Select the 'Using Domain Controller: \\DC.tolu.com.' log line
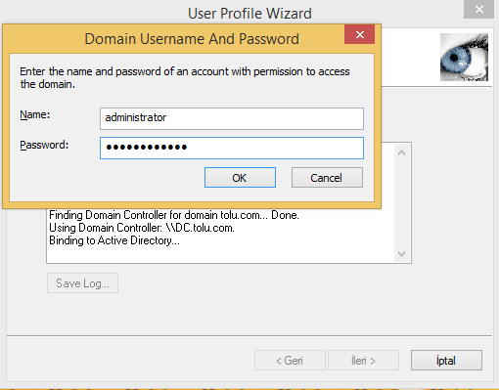Image resolution: width=499 pixels, height=390 pixels. point(142,228)
